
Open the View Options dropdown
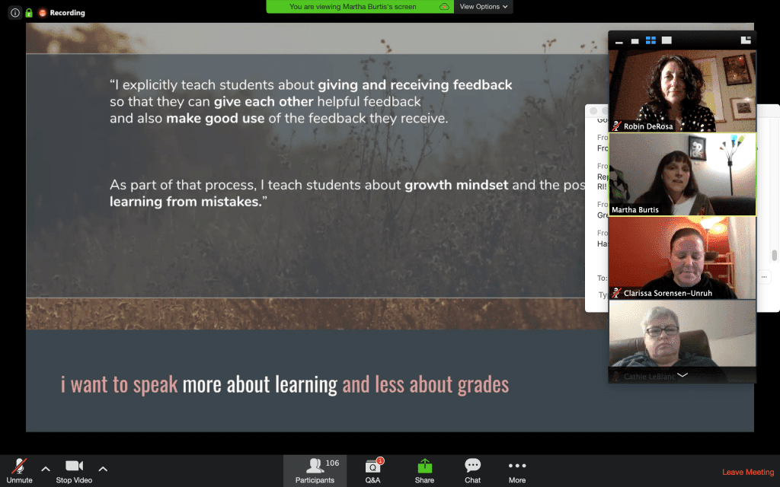[483, 6]
